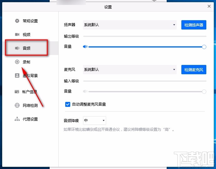
Task: Open the 虚拟背景 tab
Action: pos(30,75)
